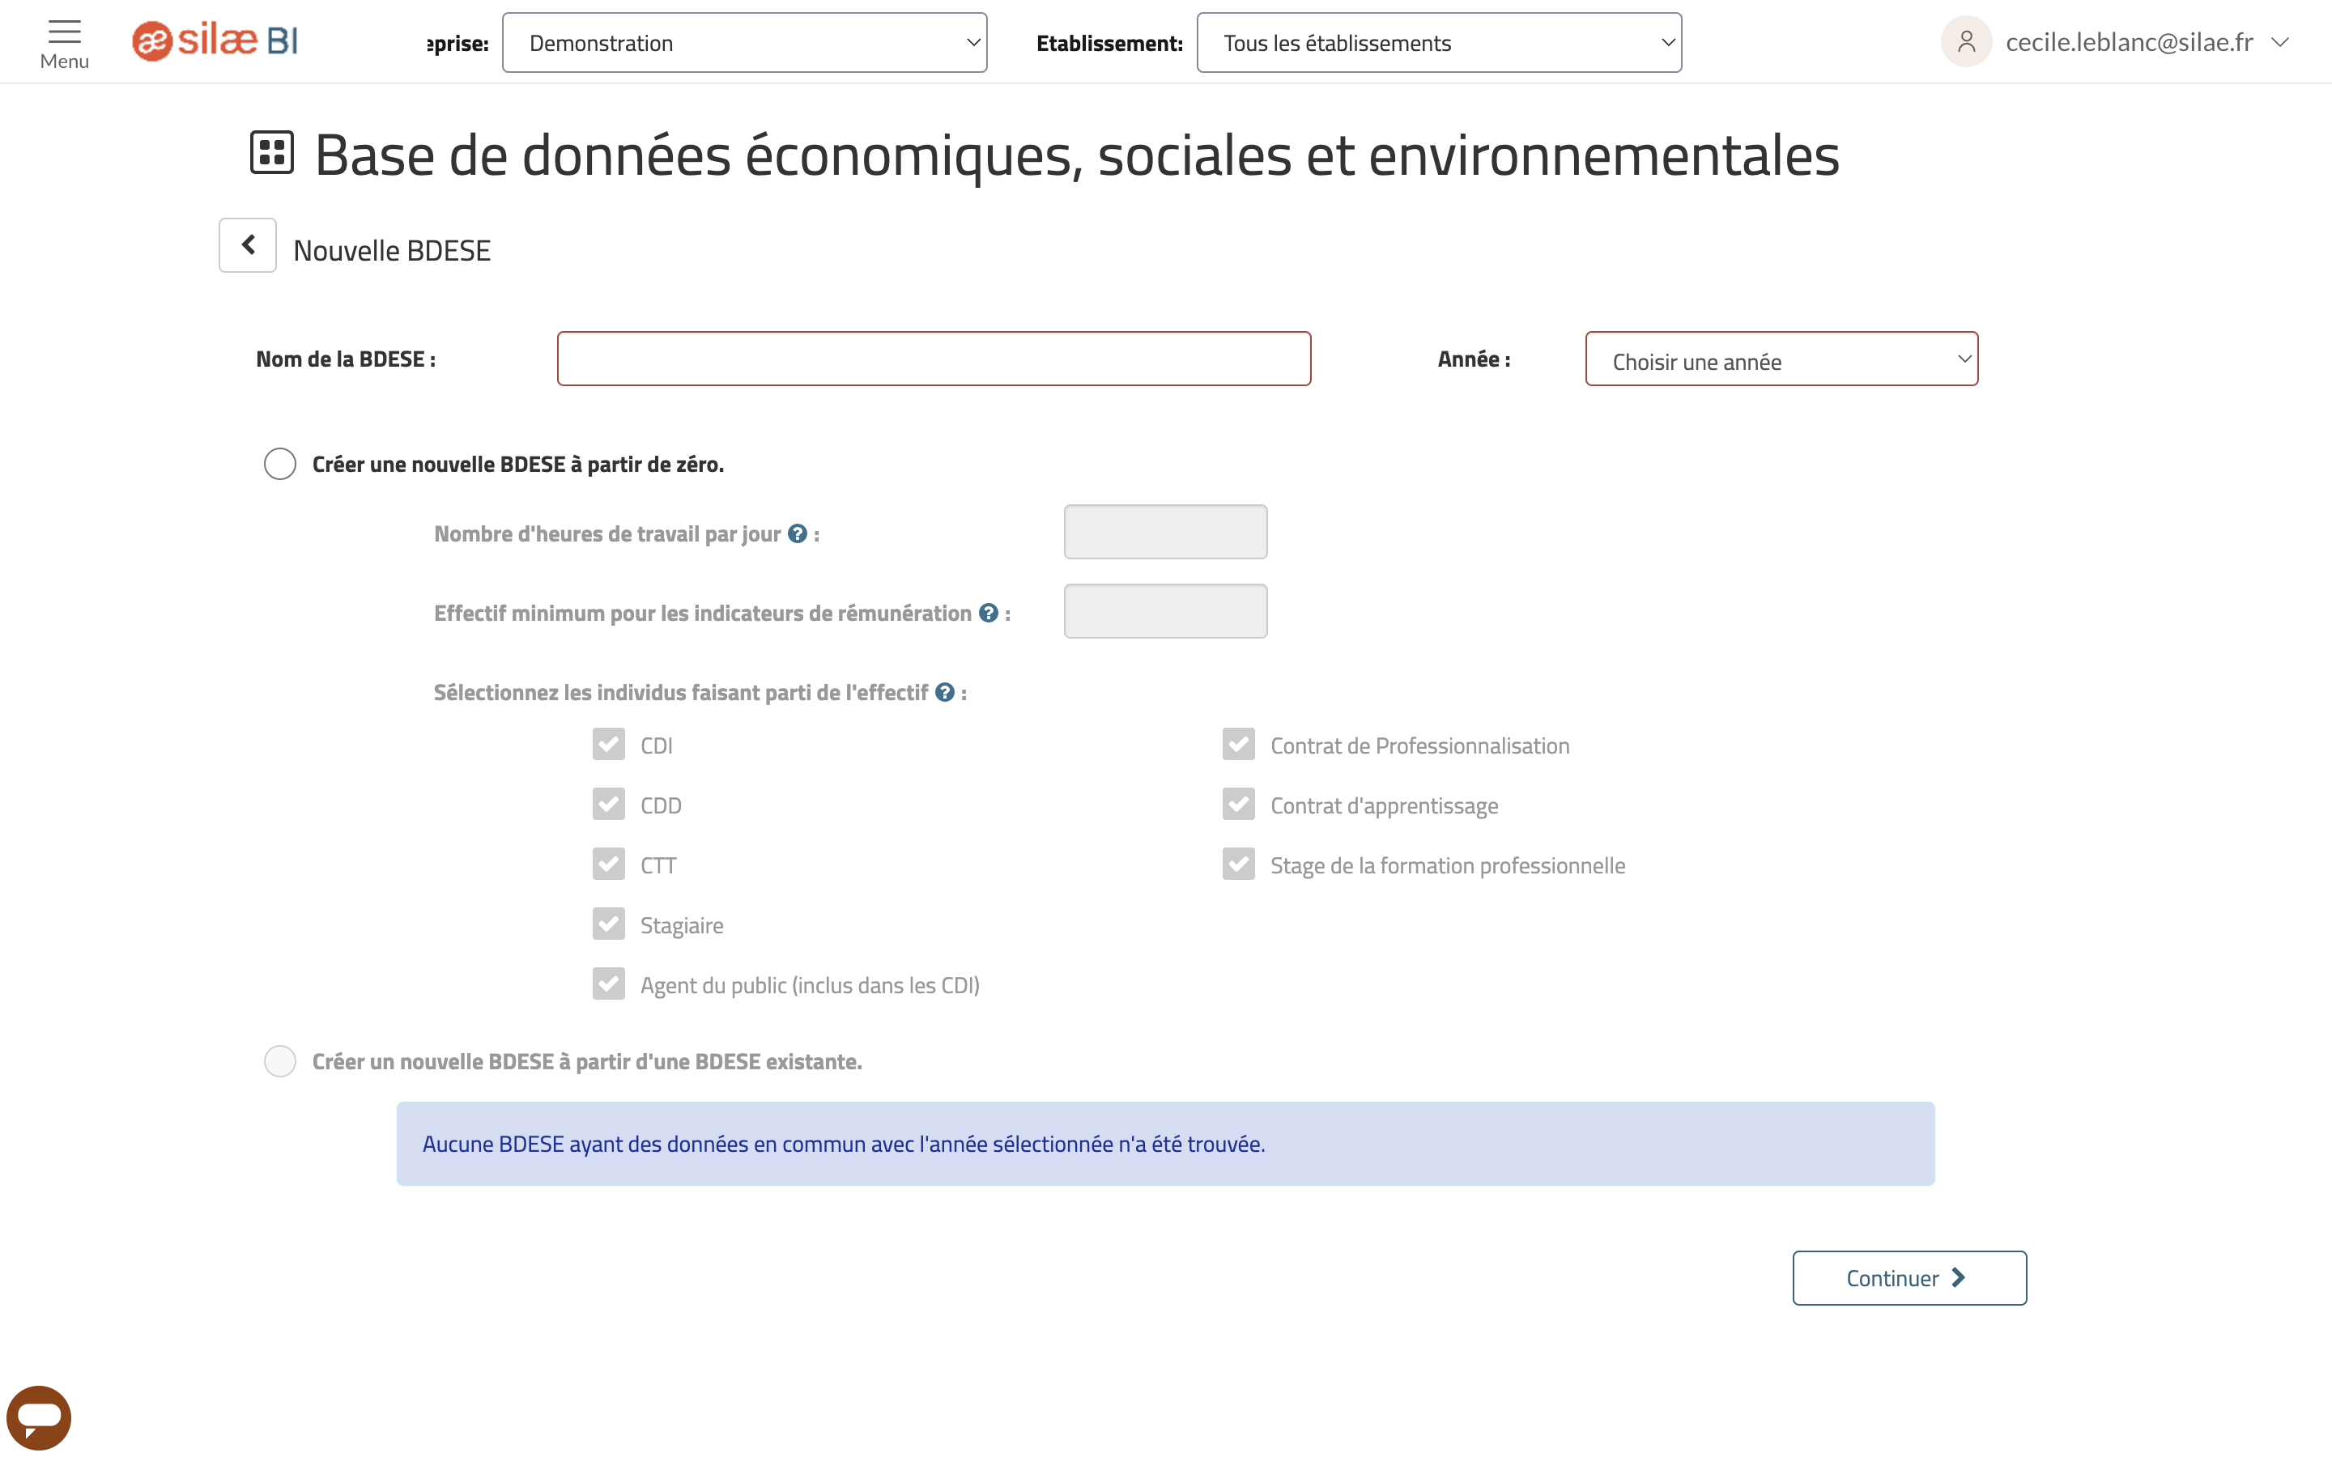The height and width of the screenshot is (1457, 2332).
Task: Open the chat support bubble
Action: 39,1417
